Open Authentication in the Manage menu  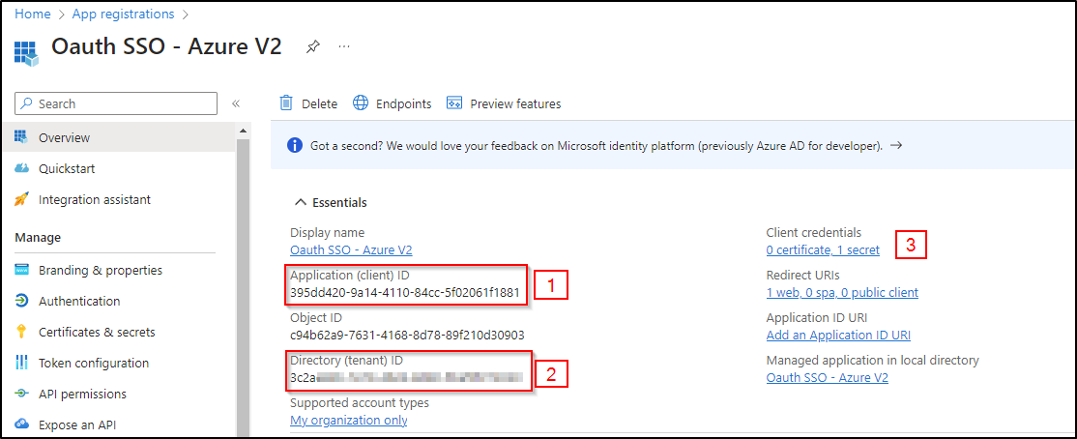click(79, 301)
